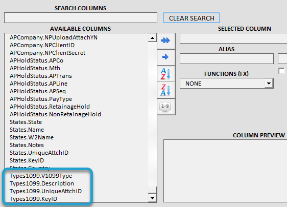Select Types1099.Description column
Image resolution: width=287 pixels, height=207 pixels.
[x=42, y=183]
